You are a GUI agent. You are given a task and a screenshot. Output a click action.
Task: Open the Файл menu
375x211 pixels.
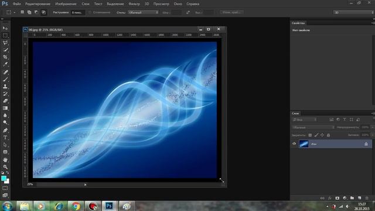point(16,4)
